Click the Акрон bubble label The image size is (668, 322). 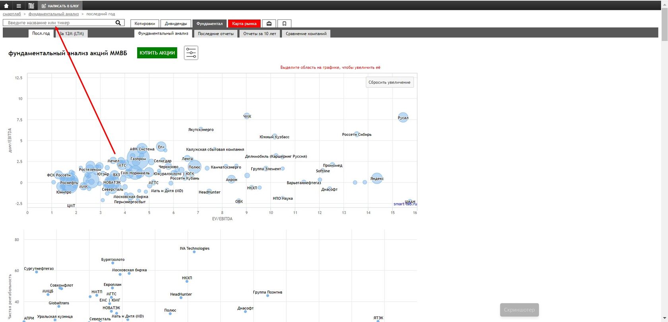click(x=231, y=180)
